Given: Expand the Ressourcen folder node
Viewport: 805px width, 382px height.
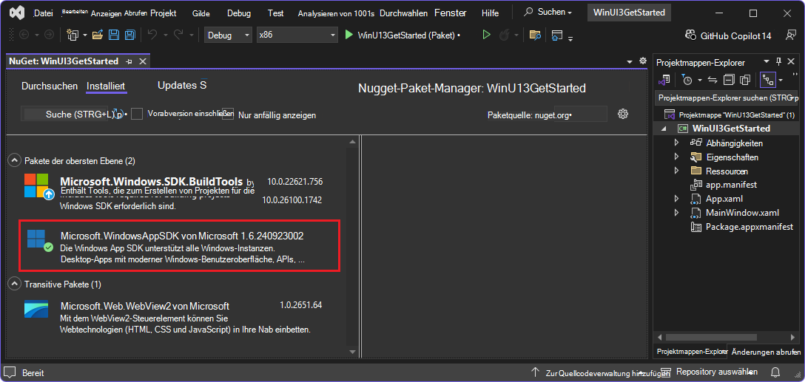Looking at the screenshot, I should coord(677,171).
